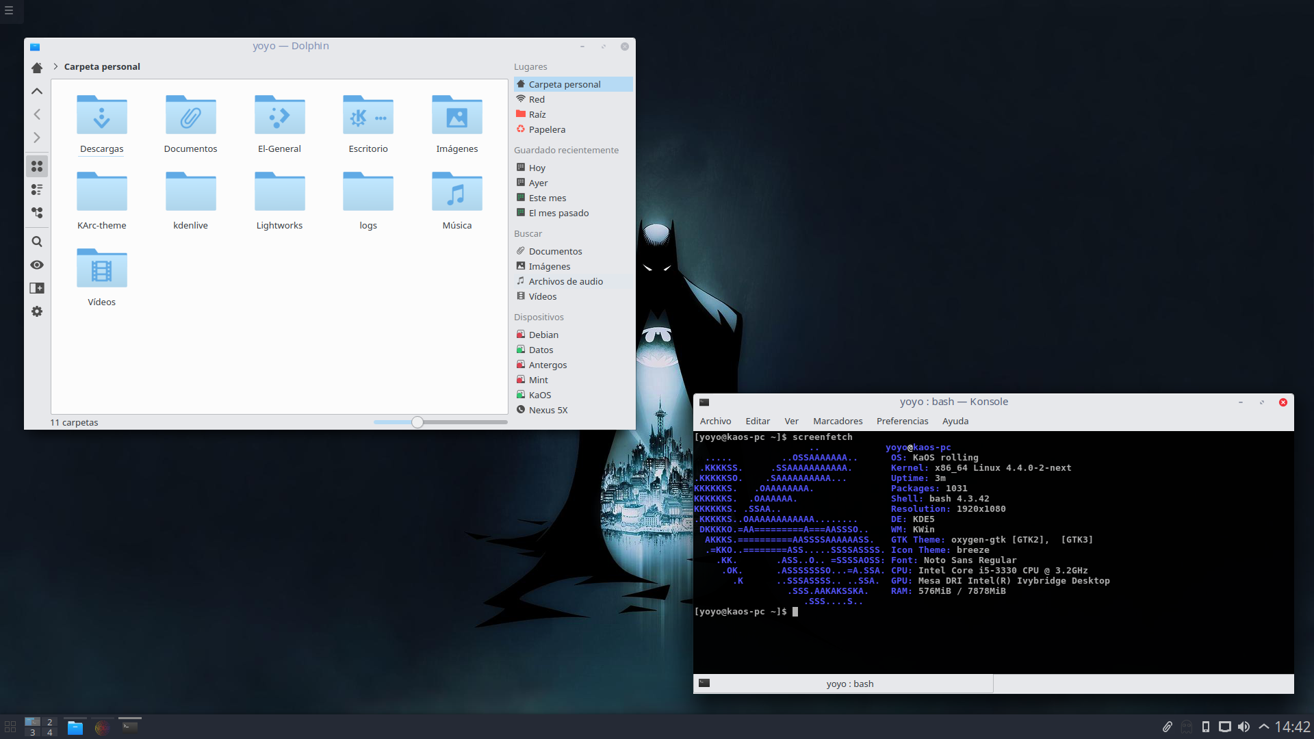Open volume control in system tray
The width and height of the screenshot is (1314, 739).
click(1244, 727)
